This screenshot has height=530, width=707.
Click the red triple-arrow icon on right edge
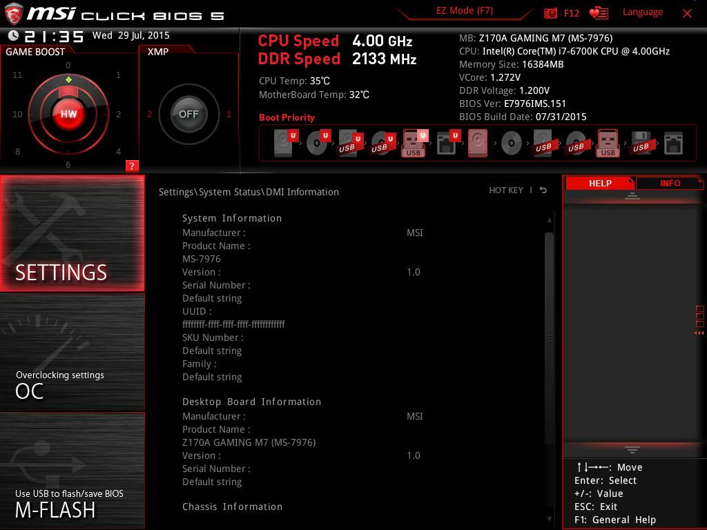click(x=699, y=333)
